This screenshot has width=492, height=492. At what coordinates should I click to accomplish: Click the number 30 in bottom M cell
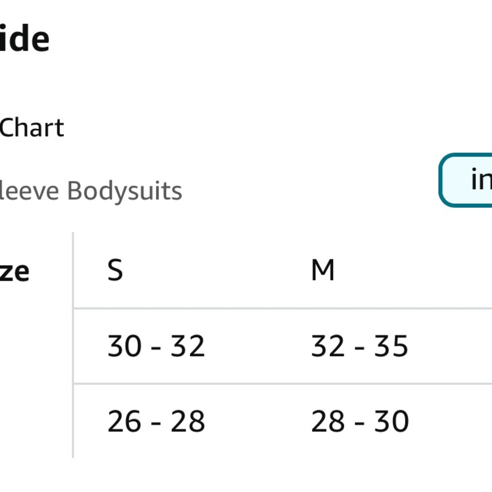(392, 421)
